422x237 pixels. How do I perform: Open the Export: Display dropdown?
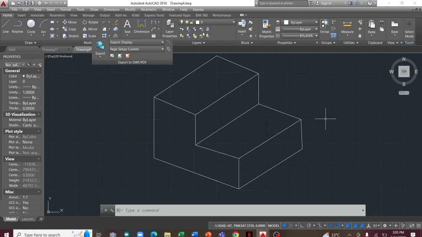point(136,42)
